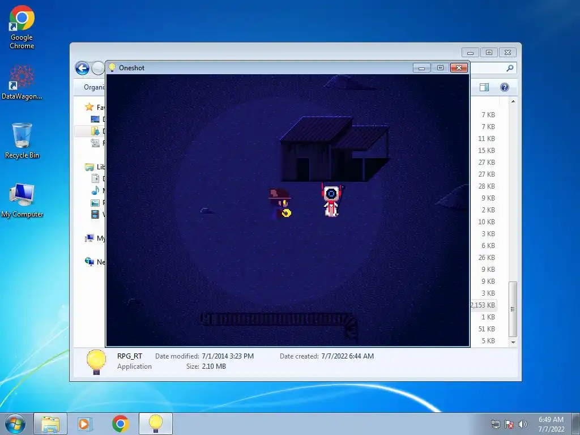Viewport: 580px width, 435px height.
Task: Click the Action Center flag tray icon
Action: (509, 424)
